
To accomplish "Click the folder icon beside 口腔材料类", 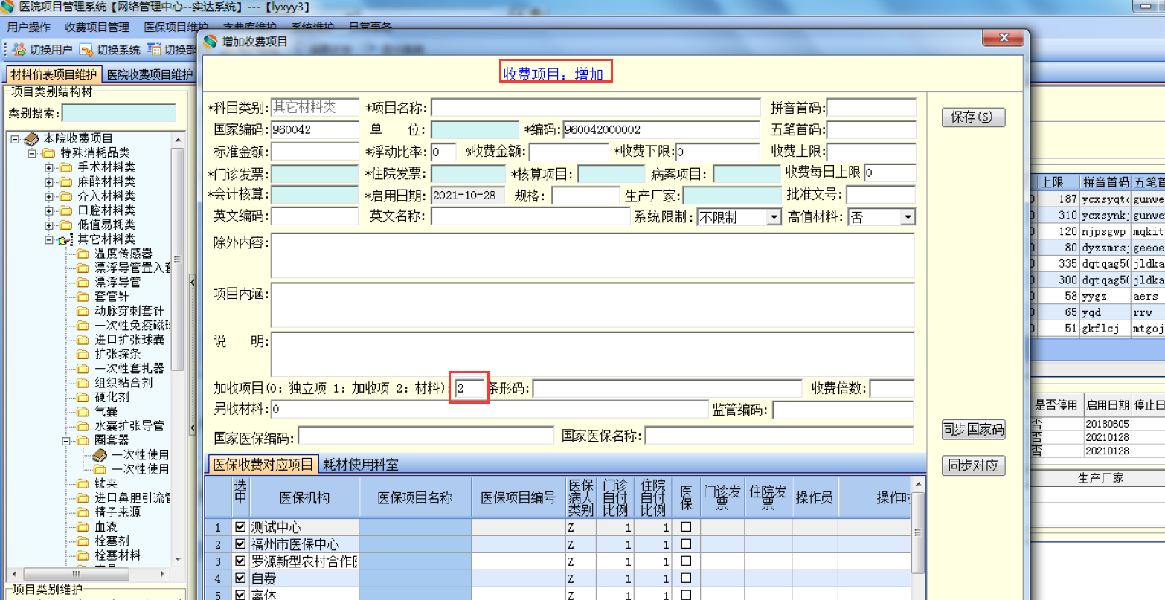I will [65, 210].
